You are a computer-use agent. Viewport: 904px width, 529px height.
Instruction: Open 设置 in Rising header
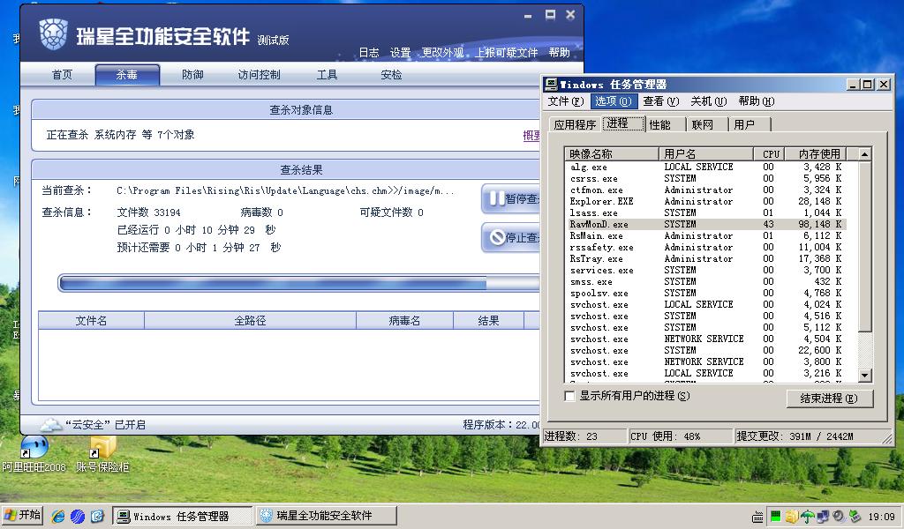400,53
